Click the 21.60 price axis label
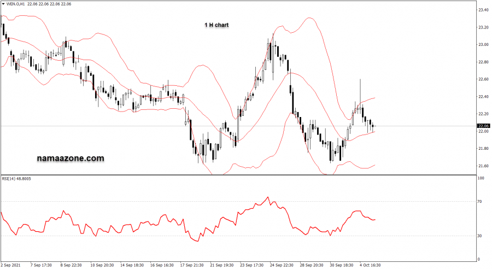This screenshot has height=269, width=492. coord(483,166)
